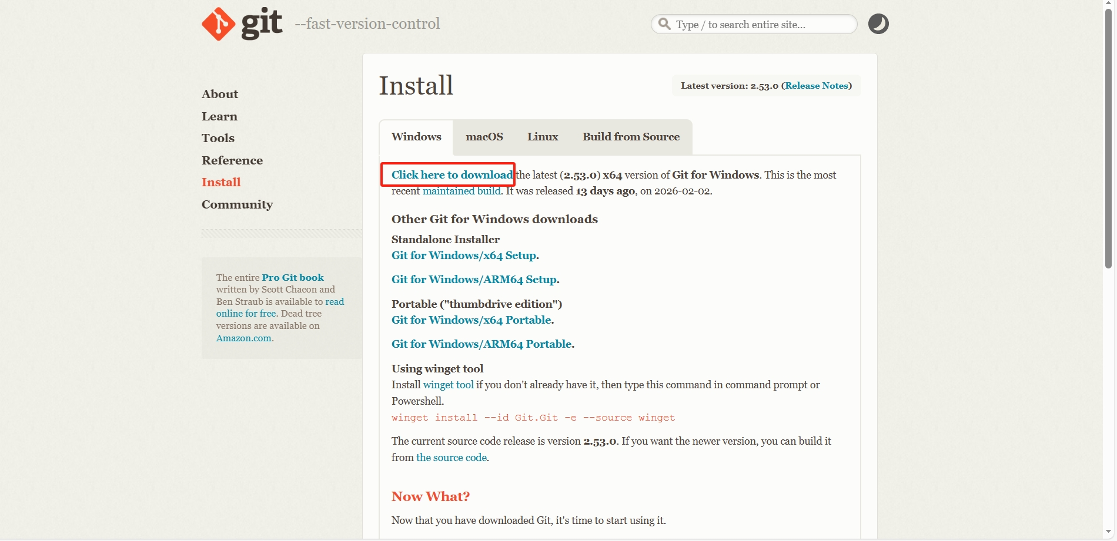The image size is (1117, 541).
Task: Toggle the dark mode icon
Action: point(878,24)
